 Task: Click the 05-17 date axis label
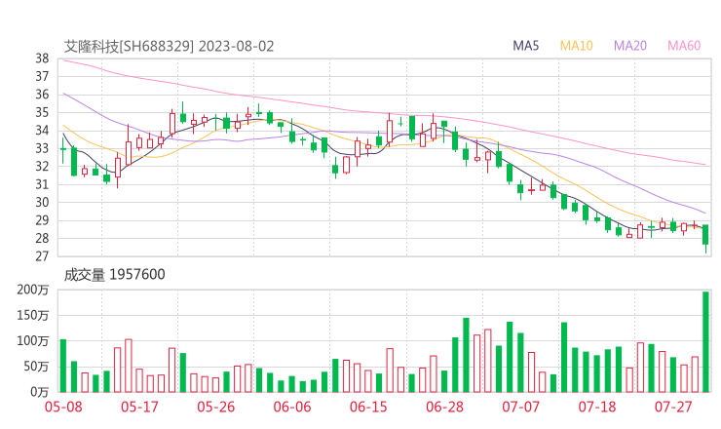(139, 407)
